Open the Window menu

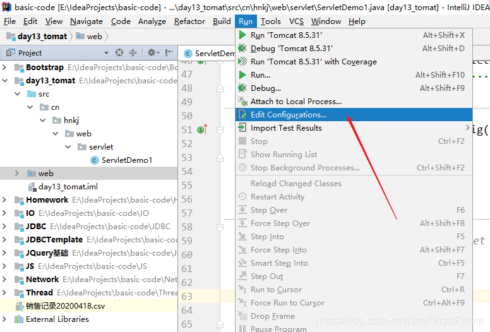tap(326, 21)
